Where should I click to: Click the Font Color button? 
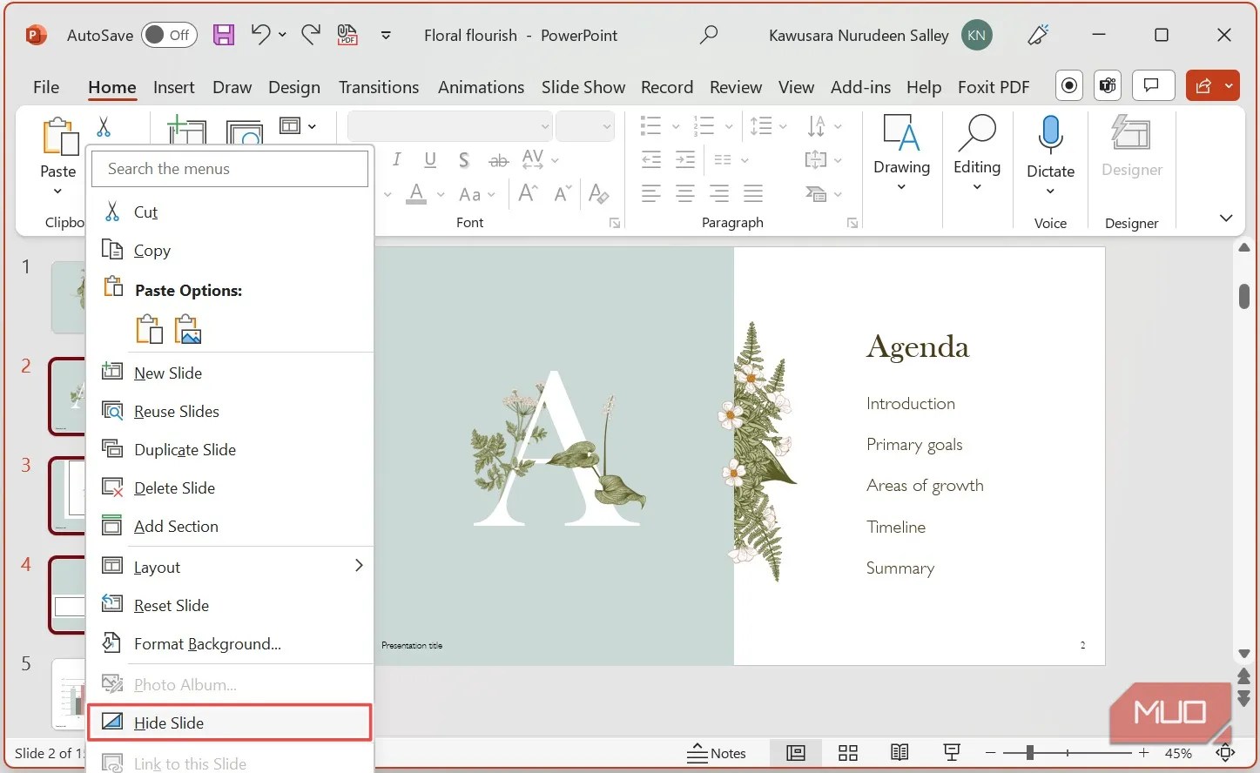coord(417,193)
